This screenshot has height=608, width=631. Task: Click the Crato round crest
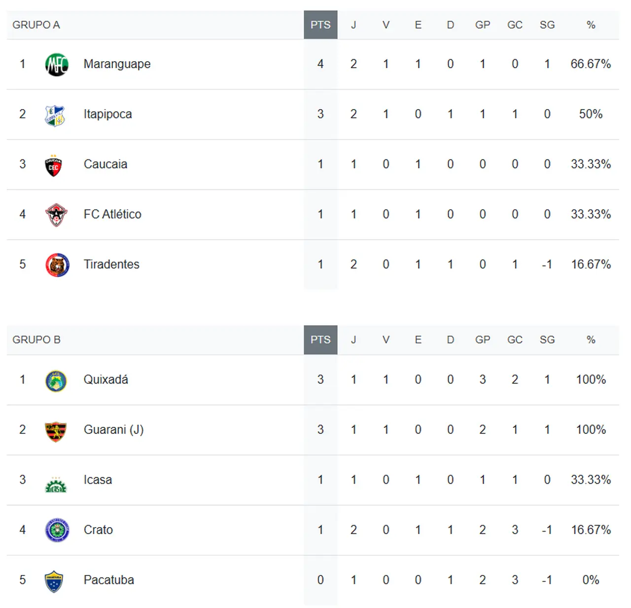[57, 531]
